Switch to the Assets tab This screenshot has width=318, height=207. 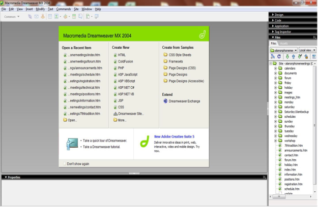click(x=284, y=44)
